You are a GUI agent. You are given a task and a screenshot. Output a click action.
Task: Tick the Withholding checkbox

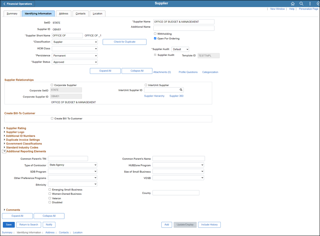tap(155, 34)
